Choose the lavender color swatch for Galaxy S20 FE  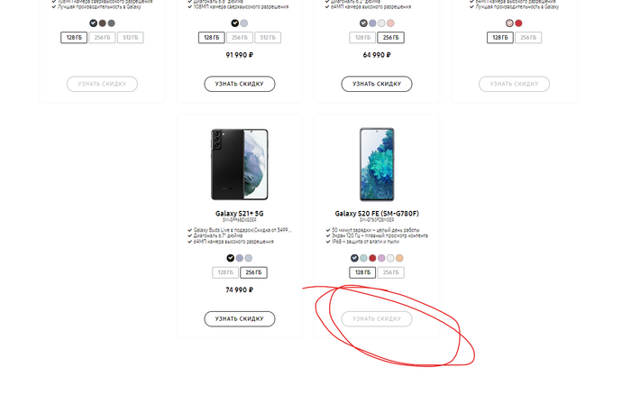[x=381, y=258]
